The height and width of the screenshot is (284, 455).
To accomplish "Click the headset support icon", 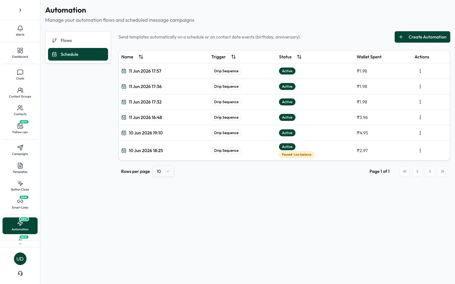I will click(20, 273).
